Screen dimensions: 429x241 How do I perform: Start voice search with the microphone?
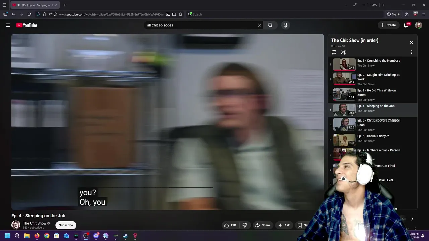286,25
